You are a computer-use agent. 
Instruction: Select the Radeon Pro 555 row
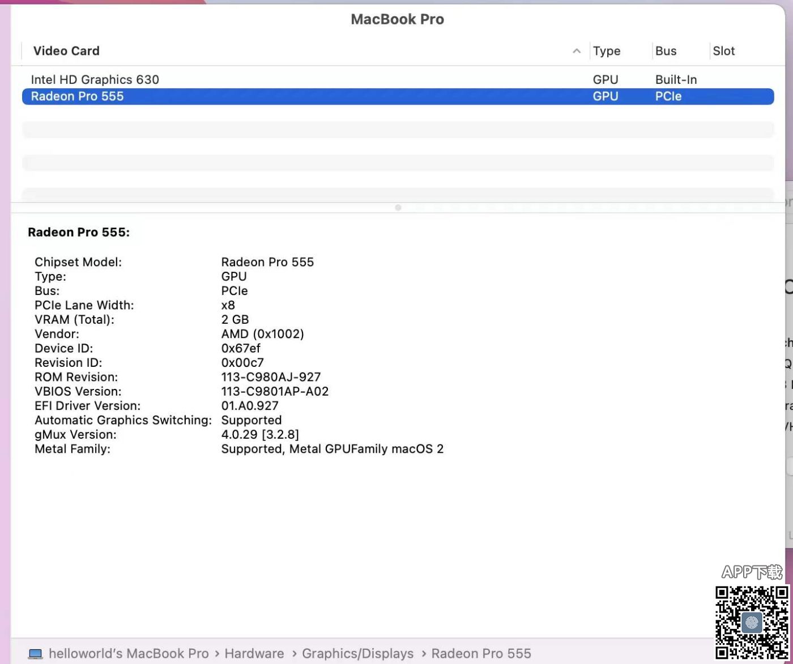398,96
